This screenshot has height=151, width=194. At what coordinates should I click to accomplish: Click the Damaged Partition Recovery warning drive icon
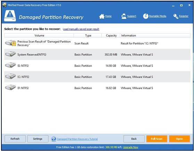(10, 16)
